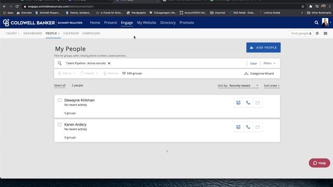
Task: Open the Categorize Wizard
Action: (259, 74)
